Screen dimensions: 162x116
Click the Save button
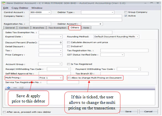(128, 112)
